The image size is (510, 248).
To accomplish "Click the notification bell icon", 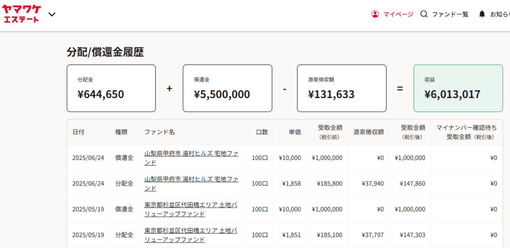I will click(x=482, y=14).
